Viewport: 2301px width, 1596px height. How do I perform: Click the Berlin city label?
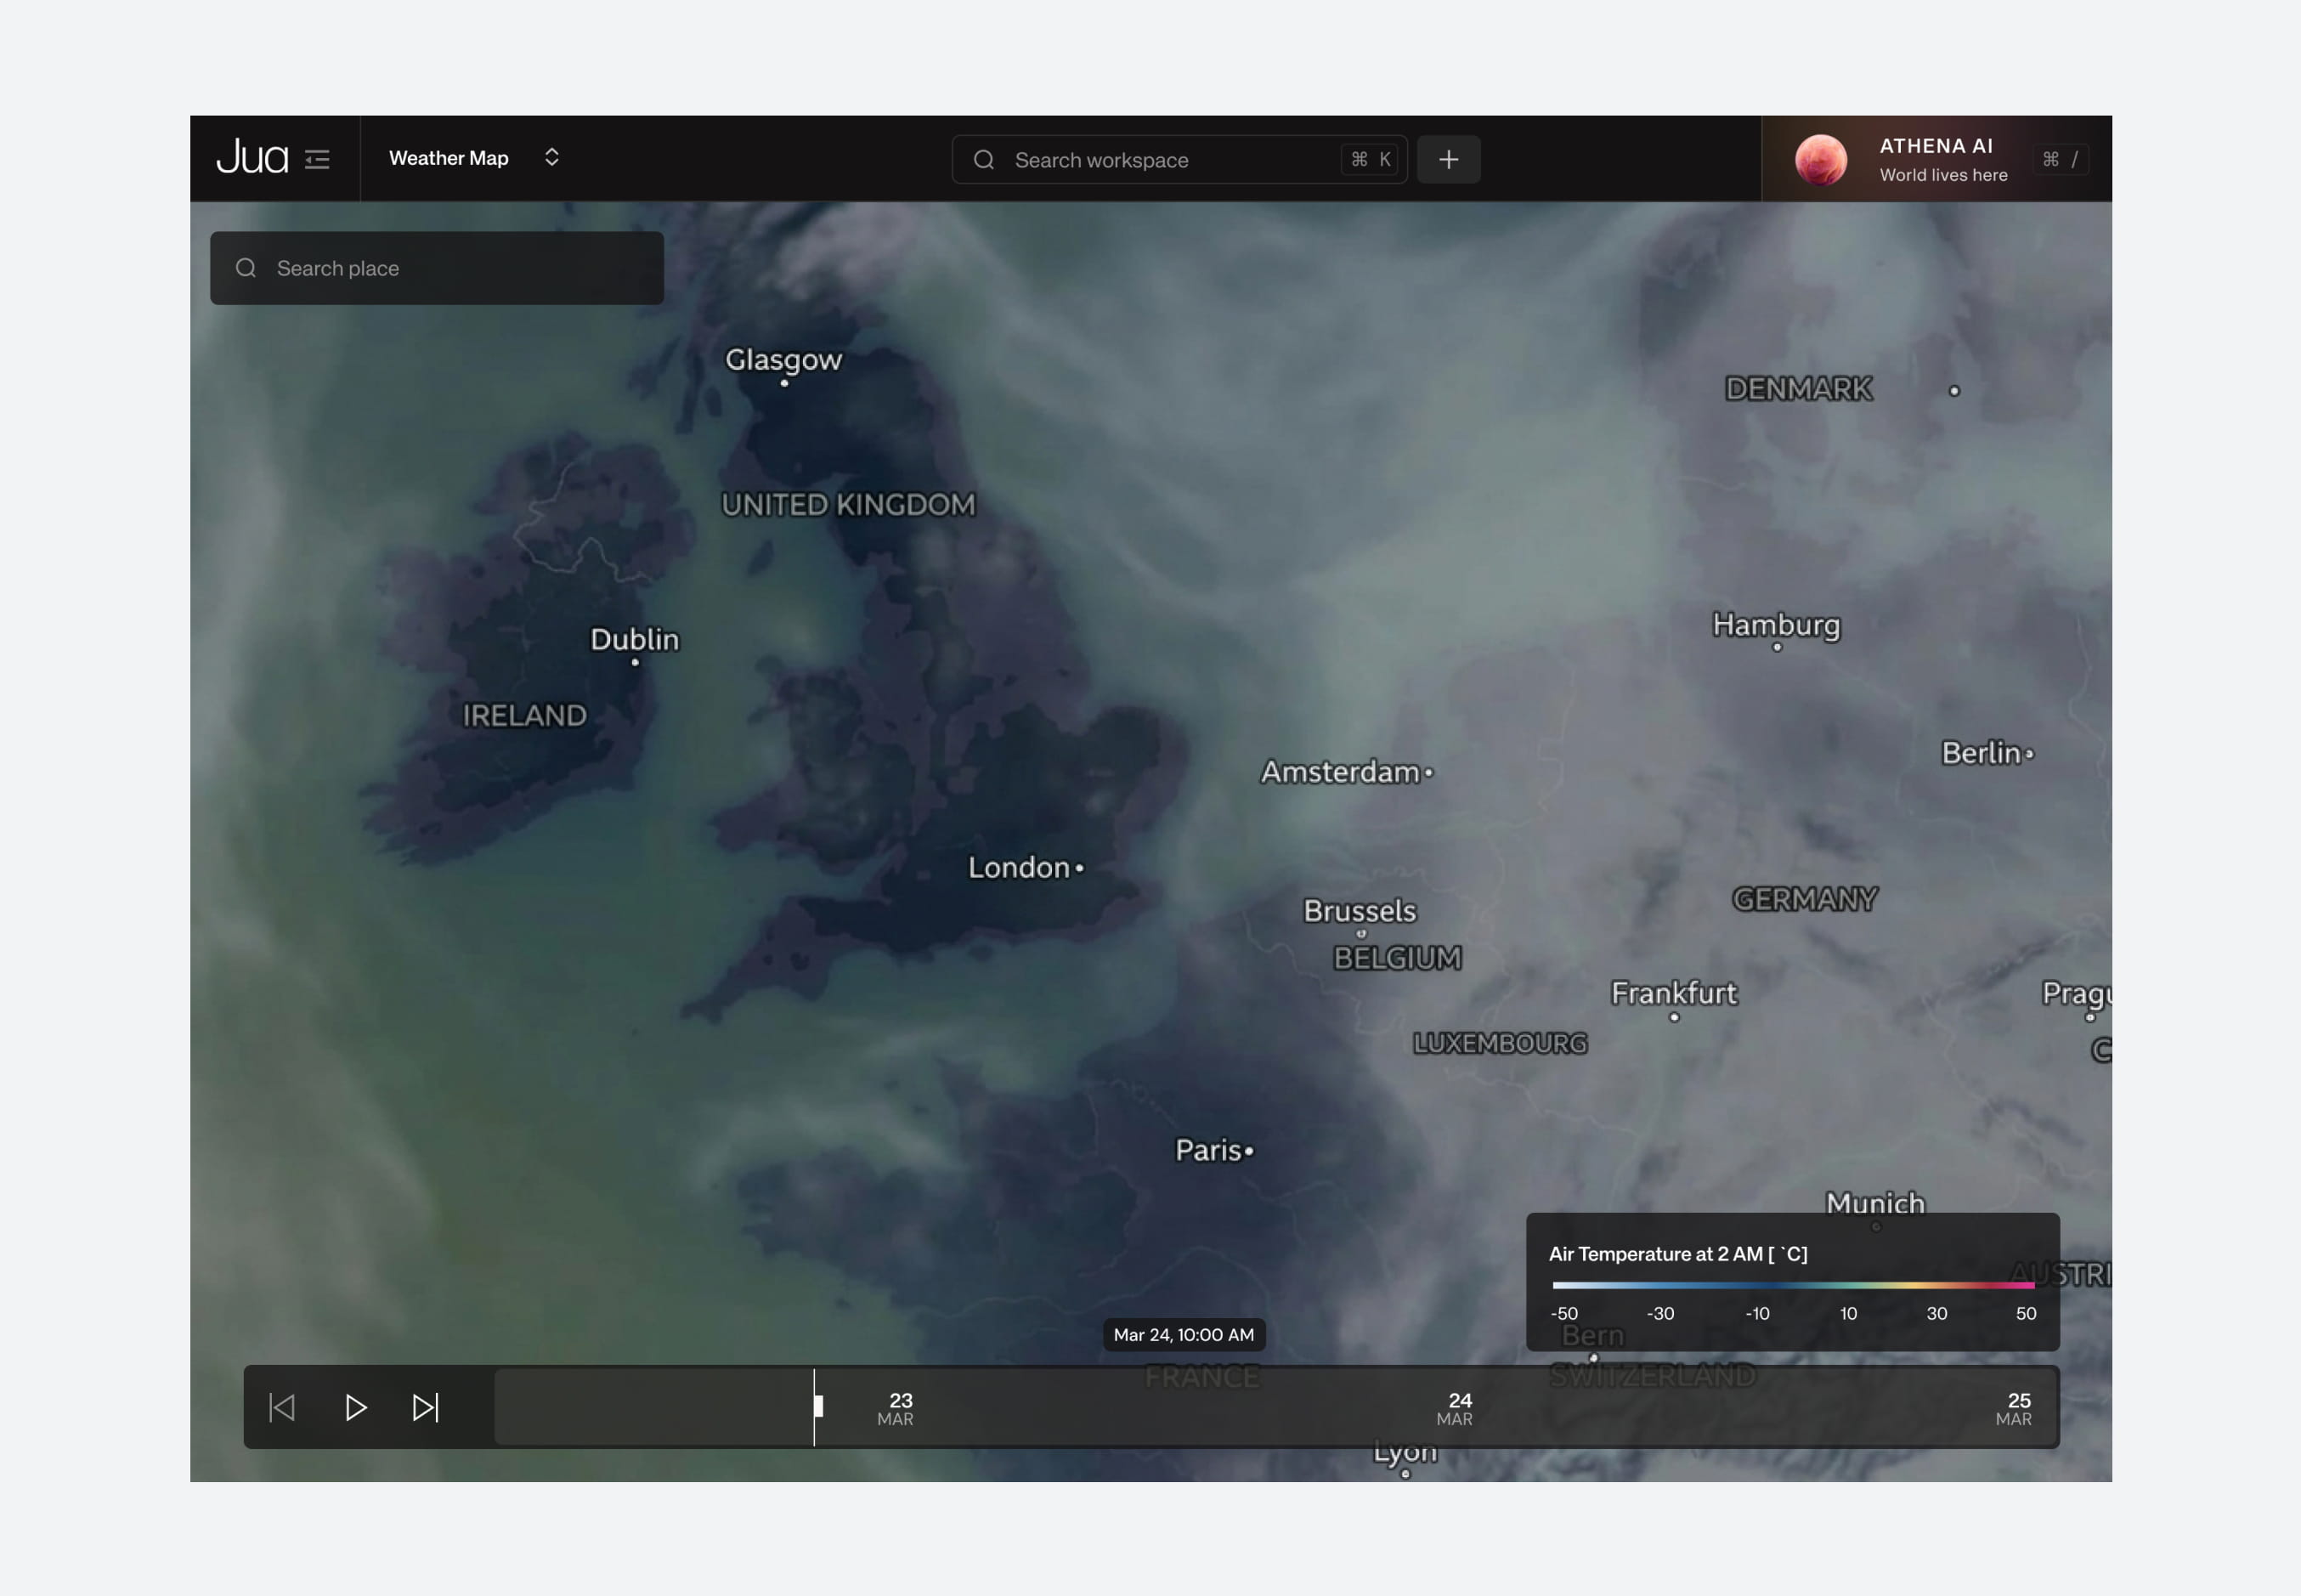point(1982,753)
